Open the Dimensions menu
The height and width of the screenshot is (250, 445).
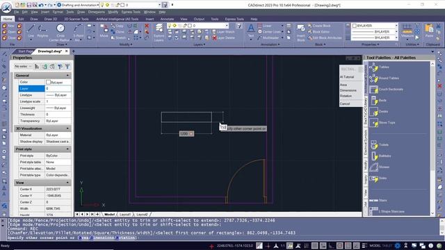(x=96, y=12)
